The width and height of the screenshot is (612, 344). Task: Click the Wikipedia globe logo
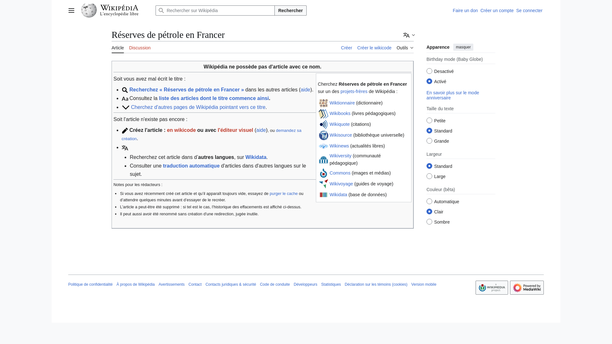click(89, 11)
